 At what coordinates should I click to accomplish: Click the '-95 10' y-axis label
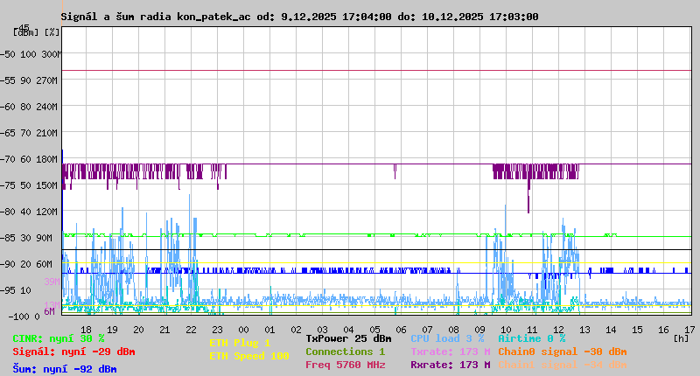[16, 290]
